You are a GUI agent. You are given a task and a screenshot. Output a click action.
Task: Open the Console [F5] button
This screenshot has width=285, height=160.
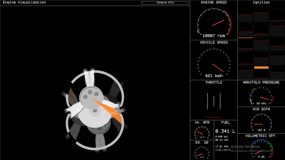pyautogui.click(x=165, y=3)
